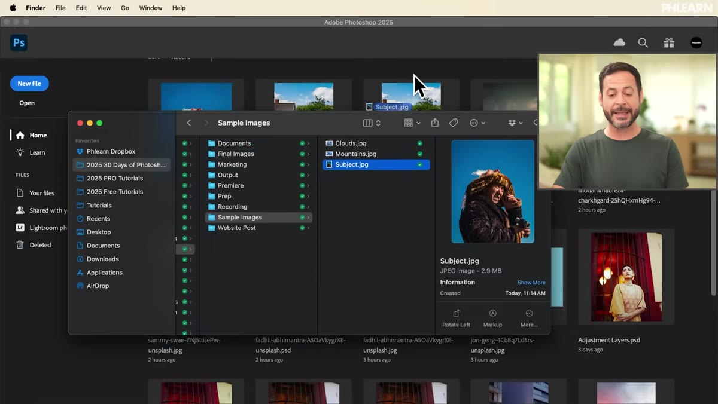
Task: Open Go menu in menu bar
Action: [x=125, y=8]
